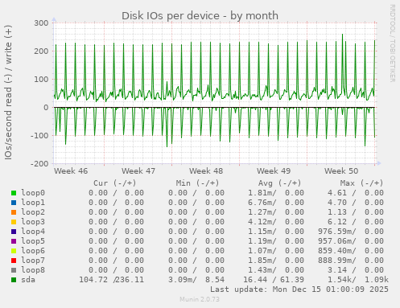Click the 'Week 48' x-axis label
The width and height of the screenshot is (400, 308).
tap(206, 171)
